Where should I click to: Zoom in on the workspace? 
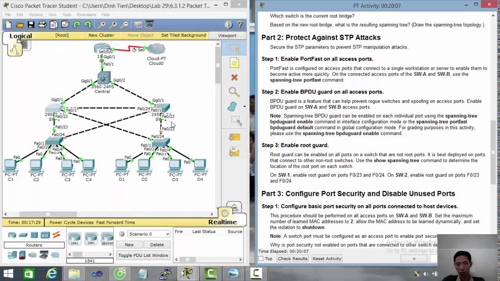[101, 25]
